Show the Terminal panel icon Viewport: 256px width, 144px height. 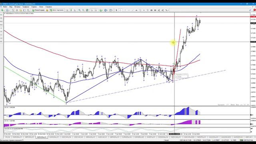point(24,10)
